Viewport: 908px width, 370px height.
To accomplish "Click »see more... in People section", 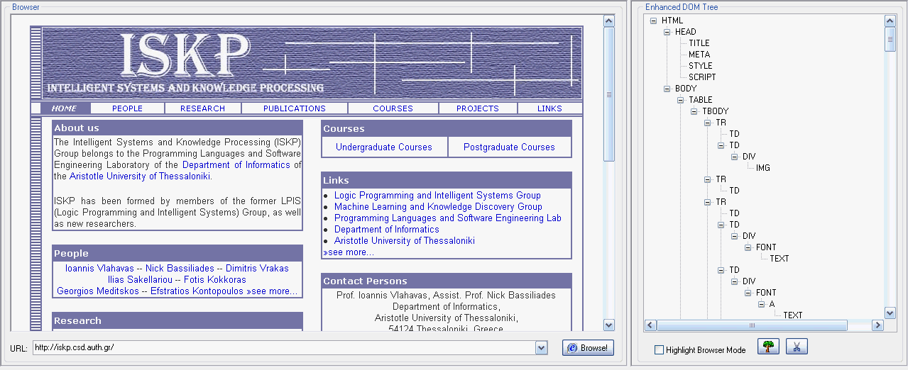I will 272,291.
